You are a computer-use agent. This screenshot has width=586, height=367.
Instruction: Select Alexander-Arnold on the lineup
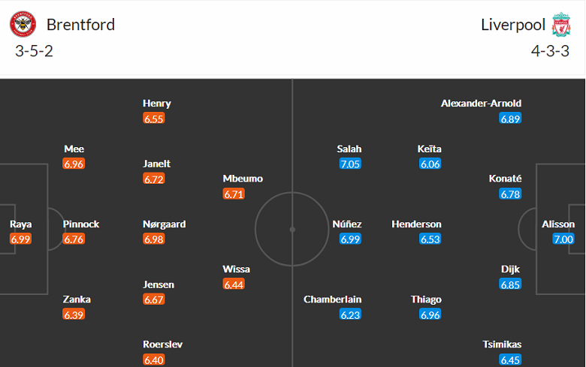(481, 104)
